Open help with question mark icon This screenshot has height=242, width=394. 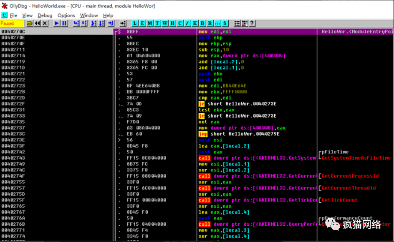[x=252, y=23]
